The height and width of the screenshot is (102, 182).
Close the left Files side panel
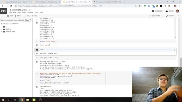30,20
